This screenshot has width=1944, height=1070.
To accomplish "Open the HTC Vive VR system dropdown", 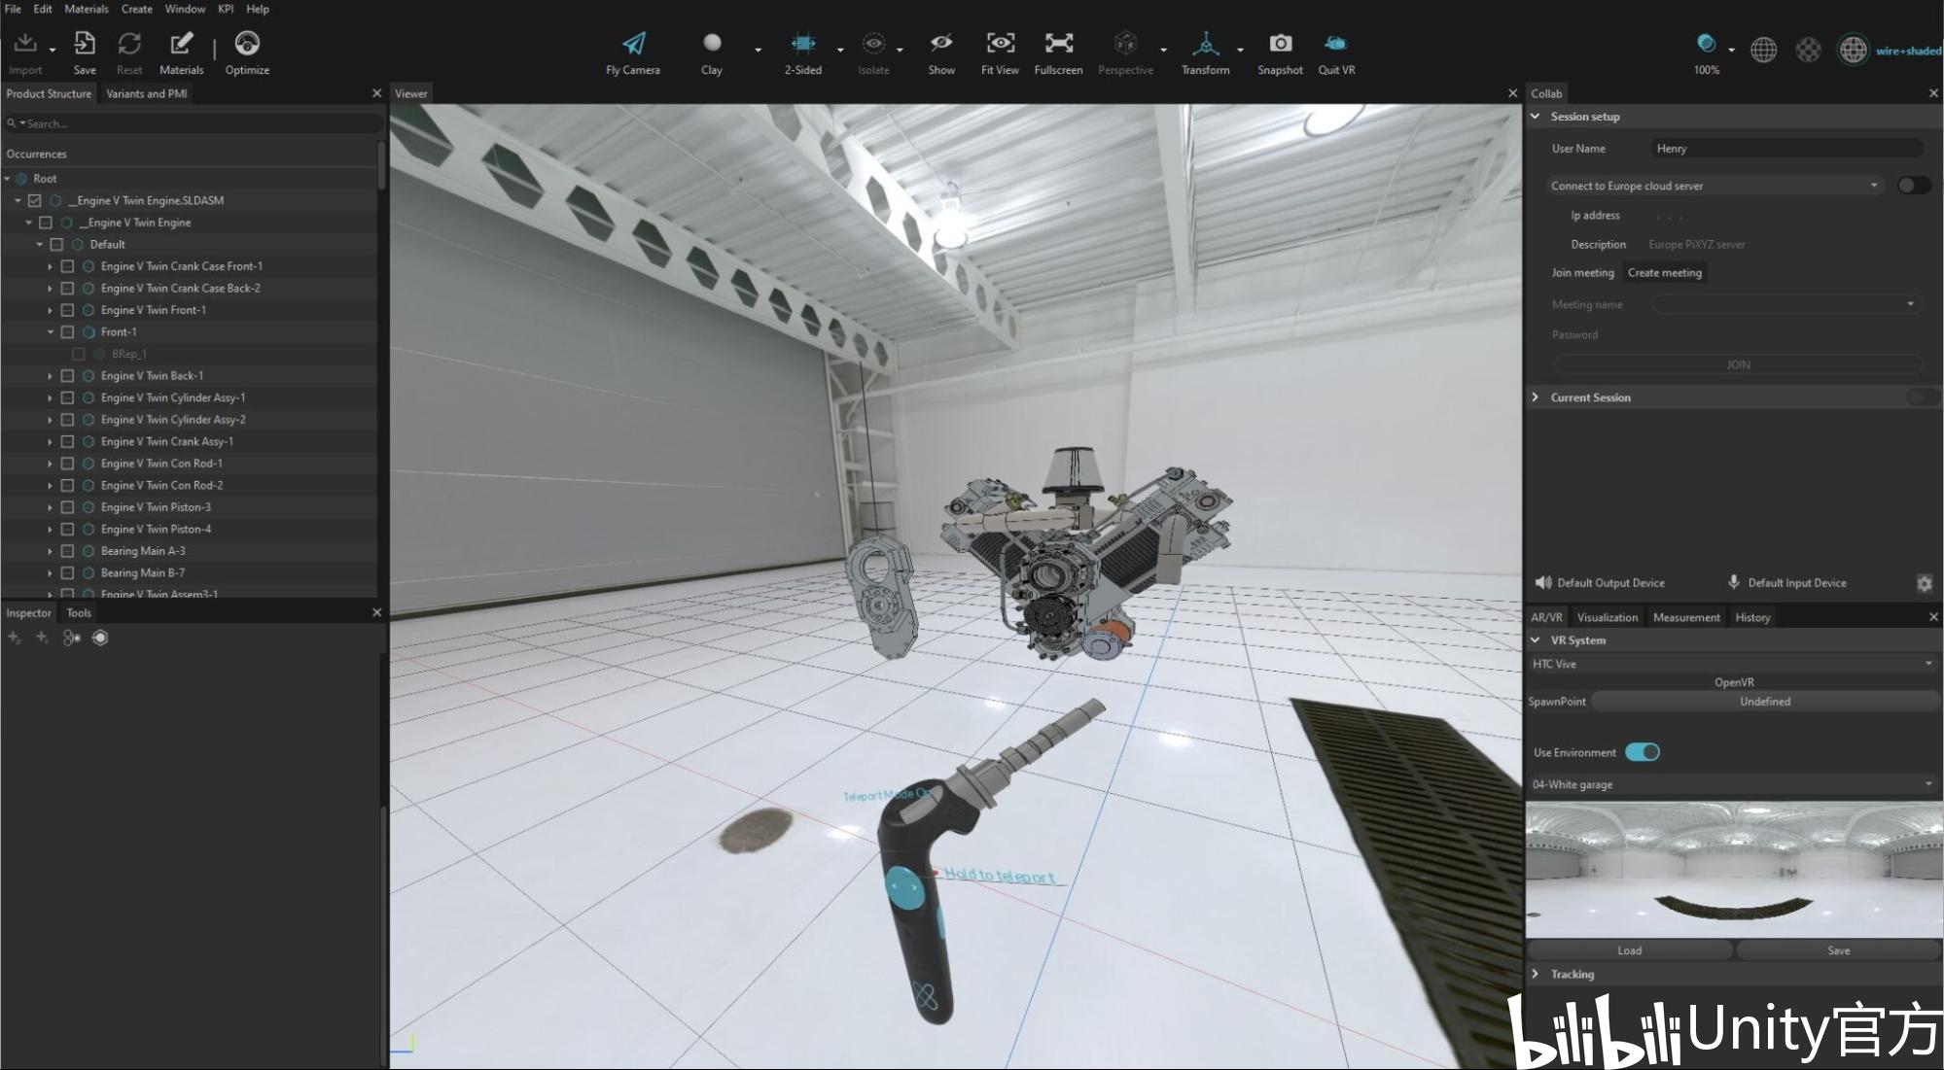I will click(1733, 664).
